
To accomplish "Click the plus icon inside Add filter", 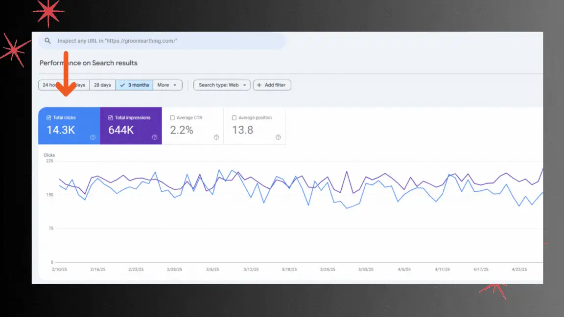I will (x=258, y=85).
